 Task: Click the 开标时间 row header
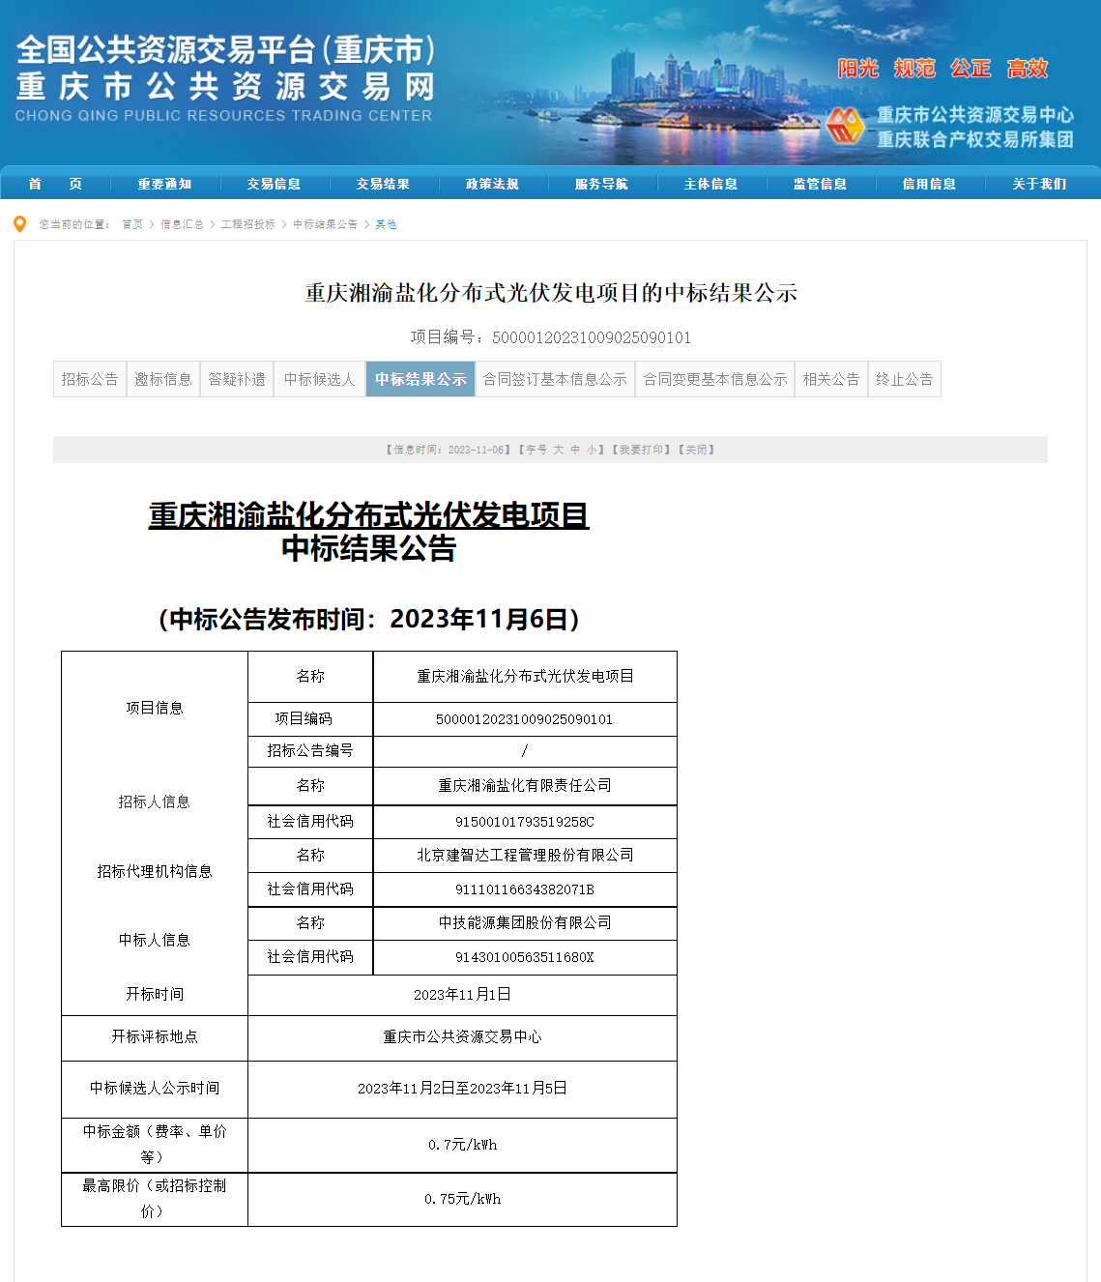point(155,994)
